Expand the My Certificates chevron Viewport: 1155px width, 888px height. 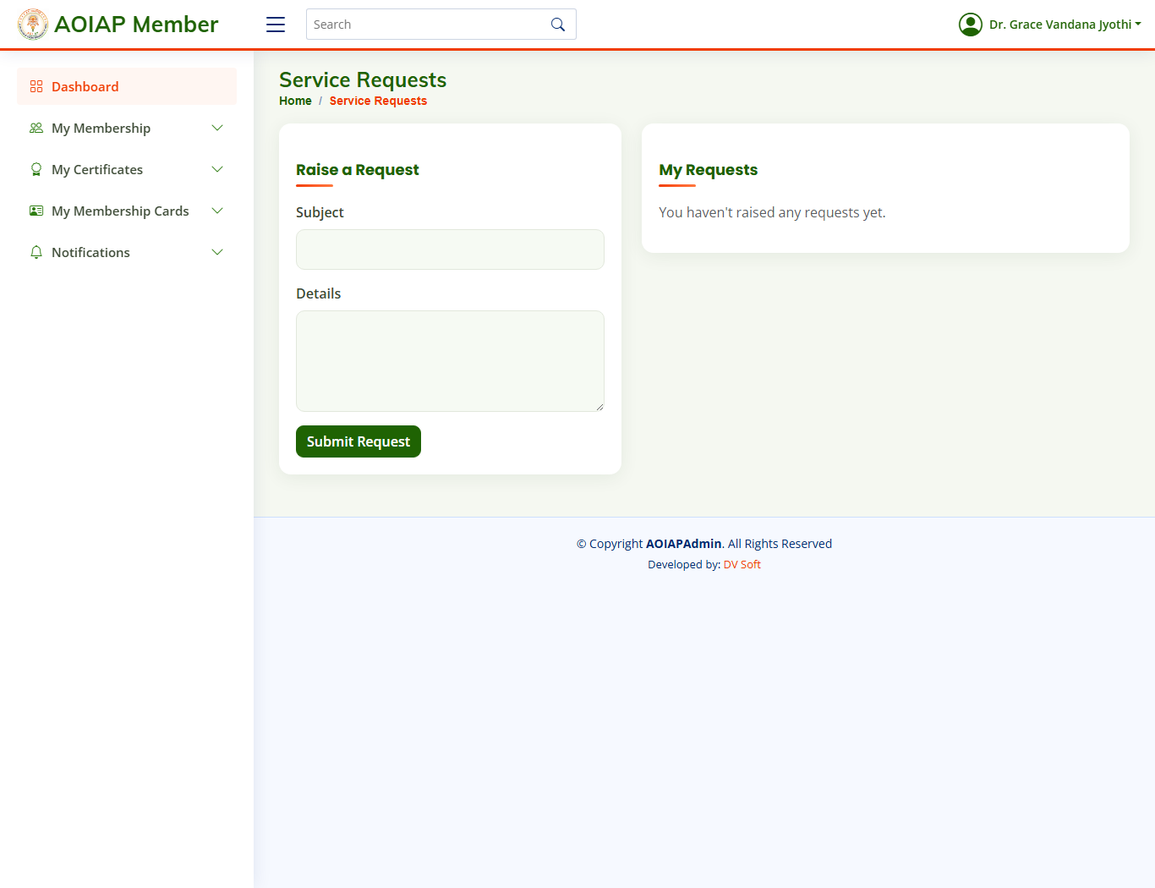217,169
